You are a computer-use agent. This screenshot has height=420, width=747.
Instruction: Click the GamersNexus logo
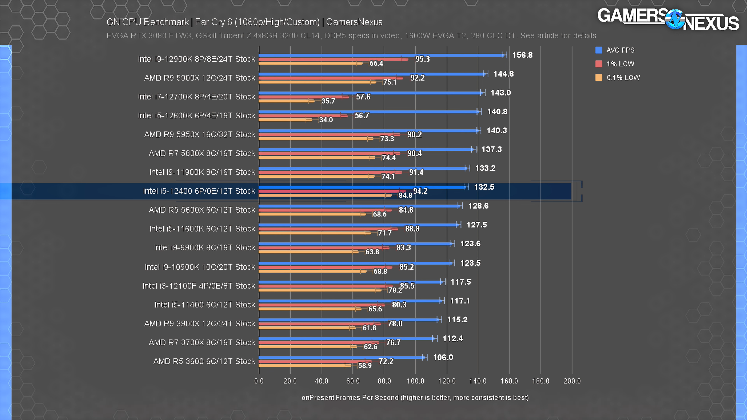click(x=668, y=19)
